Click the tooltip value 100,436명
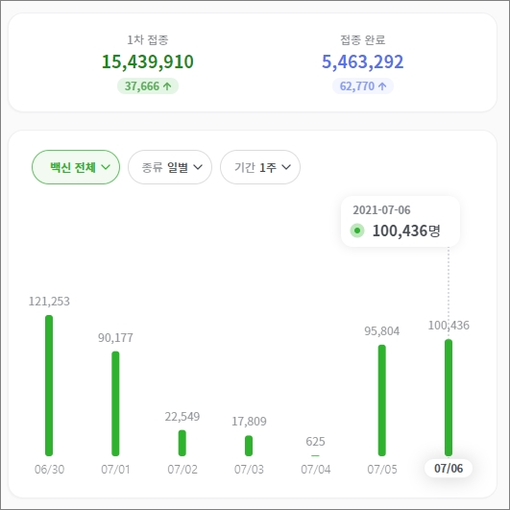Viewport: 510px width, 510px height. click(x=406, y=231)
